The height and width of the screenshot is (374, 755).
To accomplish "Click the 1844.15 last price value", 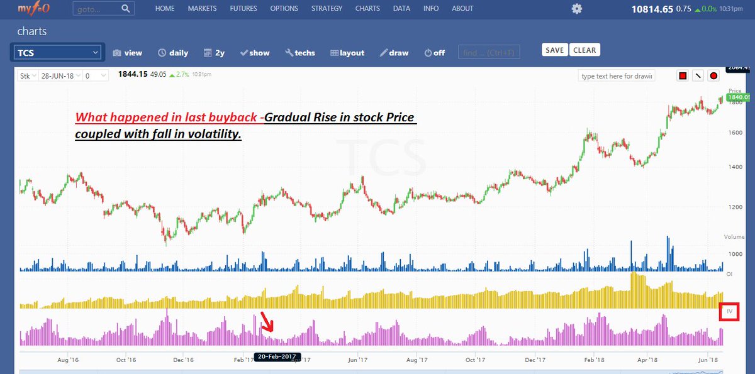I will point(133,74).
